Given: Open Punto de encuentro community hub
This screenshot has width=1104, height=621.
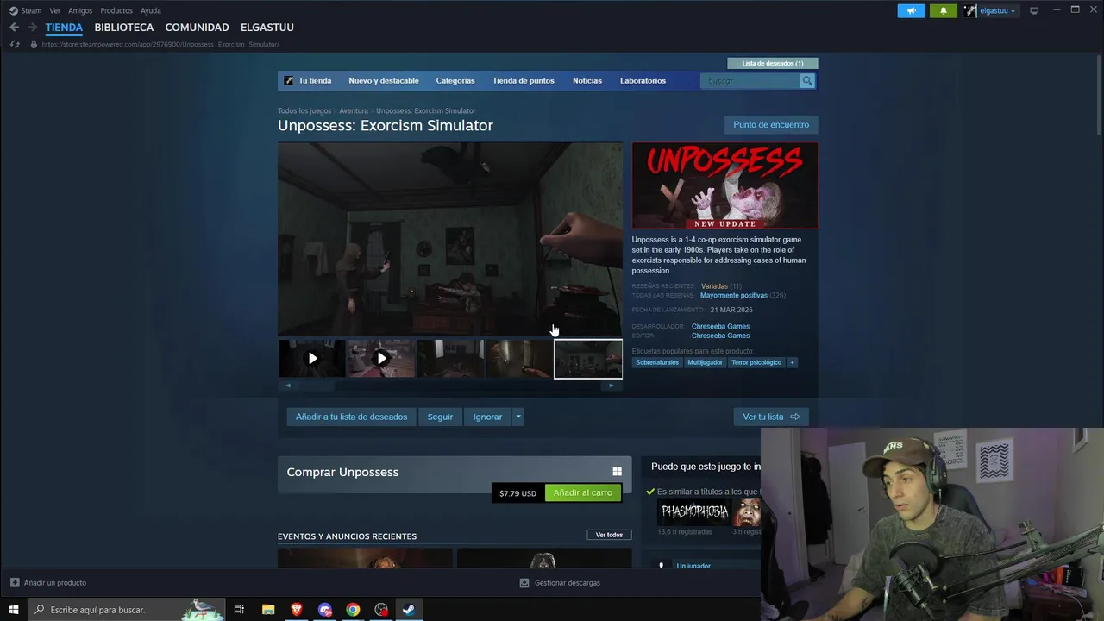Looking at the screenshot, I should (x=771, y=125).
